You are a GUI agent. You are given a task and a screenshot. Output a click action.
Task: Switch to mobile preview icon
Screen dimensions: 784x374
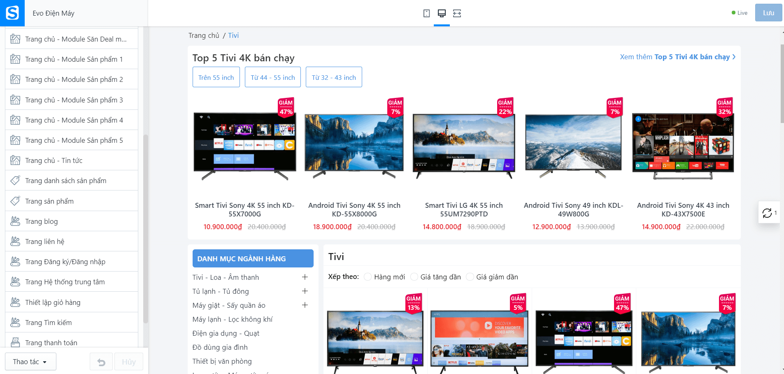426,13
